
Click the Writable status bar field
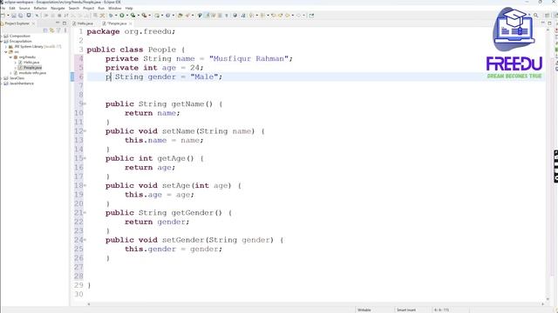(364, 310)
